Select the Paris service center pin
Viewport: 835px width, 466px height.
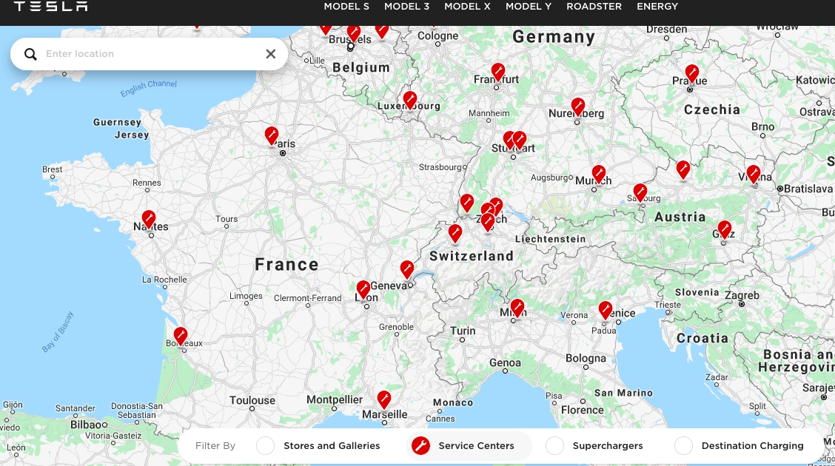point(272,136)
